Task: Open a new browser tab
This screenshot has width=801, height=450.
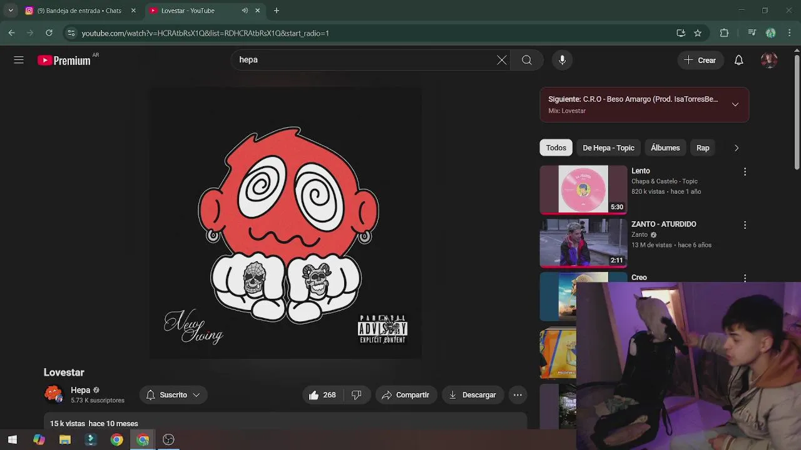Action: [277, 11]
